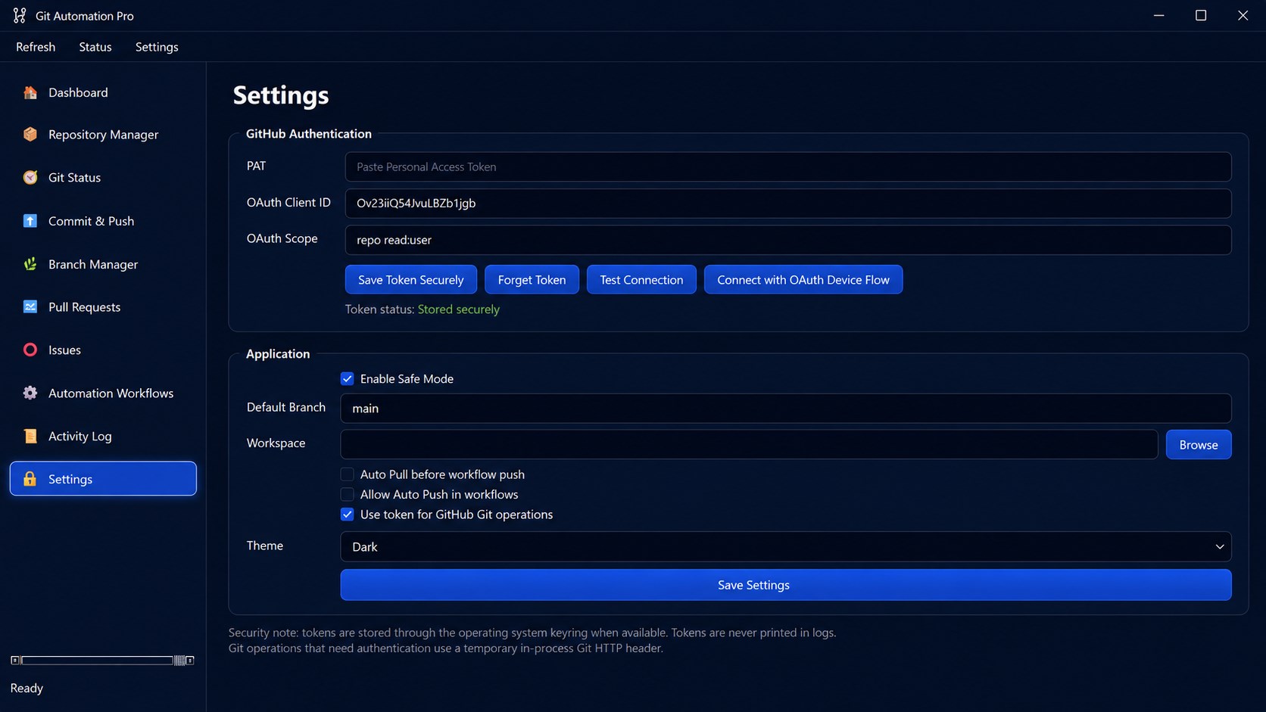This screenshot has width=1266, height=712.
Task: Minimize the Git Automation Pro window
Action: tap(1158, 15)
